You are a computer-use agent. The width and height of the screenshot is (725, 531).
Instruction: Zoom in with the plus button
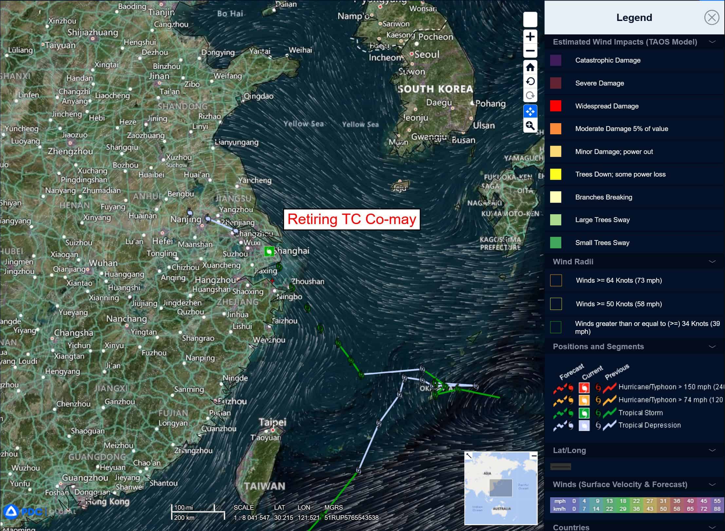(x=530, y=36)
